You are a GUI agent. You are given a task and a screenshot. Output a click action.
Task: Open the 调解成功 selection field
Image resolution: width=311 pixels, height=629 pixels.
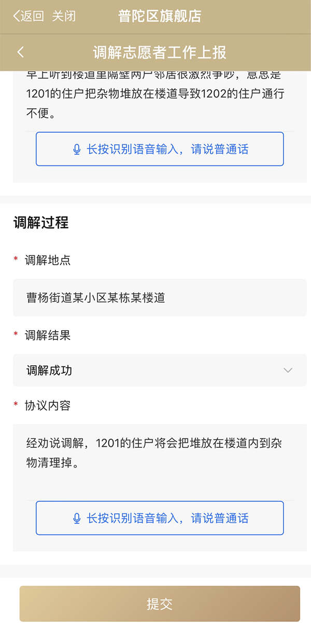(150, 371)
